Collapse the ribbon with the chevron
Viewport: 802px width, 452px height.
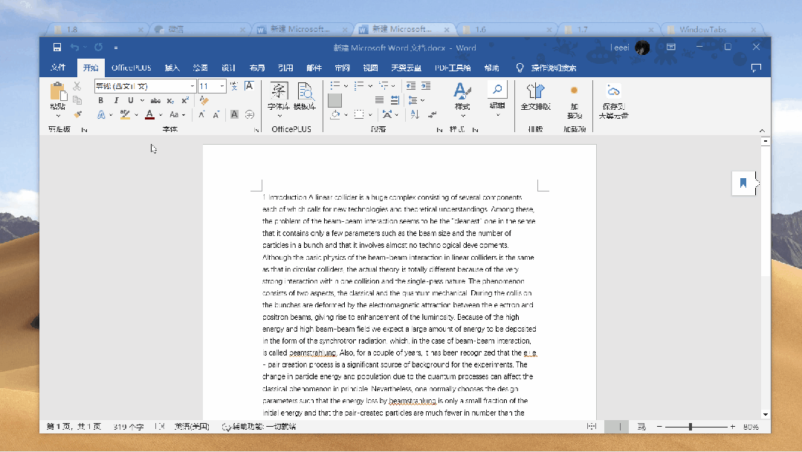[x=762, y=131]
